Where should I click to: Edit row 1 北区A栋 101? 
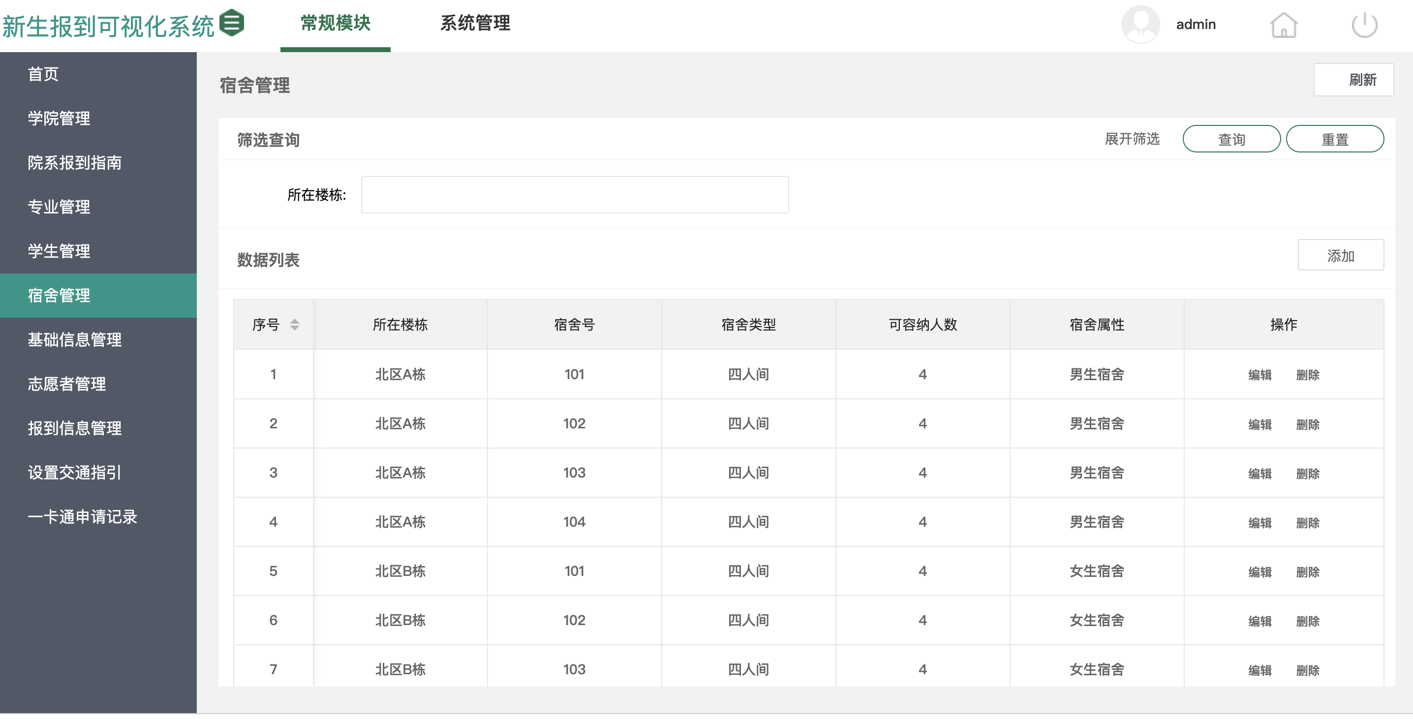click(x=1259, y=375)
